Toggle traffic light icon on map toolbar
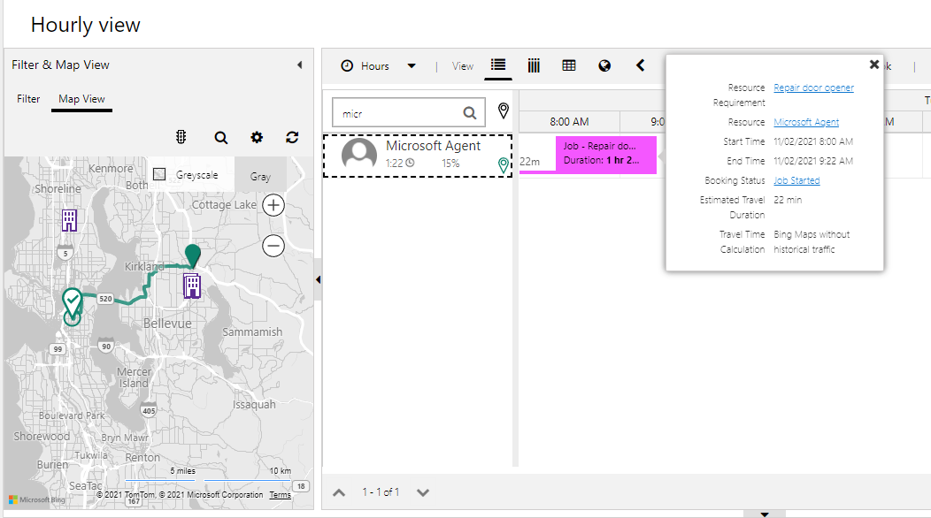The height and width of the screenshot is (518, 931). point(181,137)
